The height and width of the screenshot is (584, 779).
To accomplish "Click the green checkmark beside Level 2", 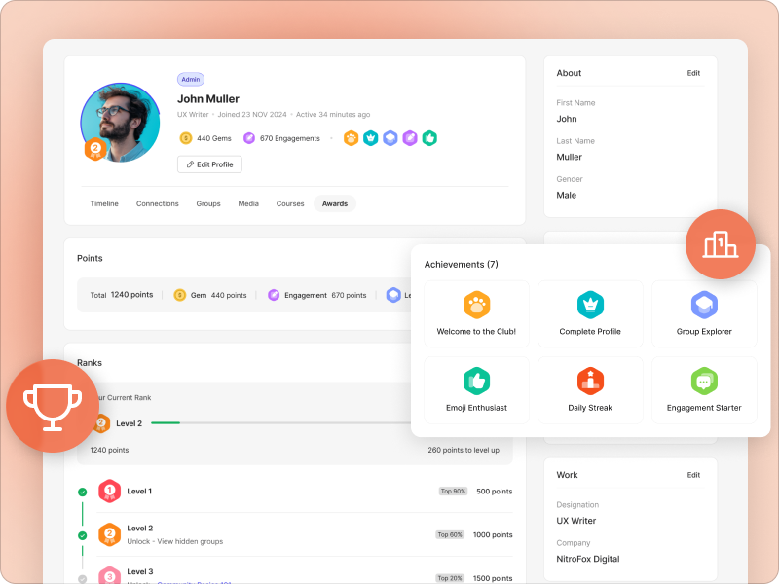I will (x=83, y=536).
